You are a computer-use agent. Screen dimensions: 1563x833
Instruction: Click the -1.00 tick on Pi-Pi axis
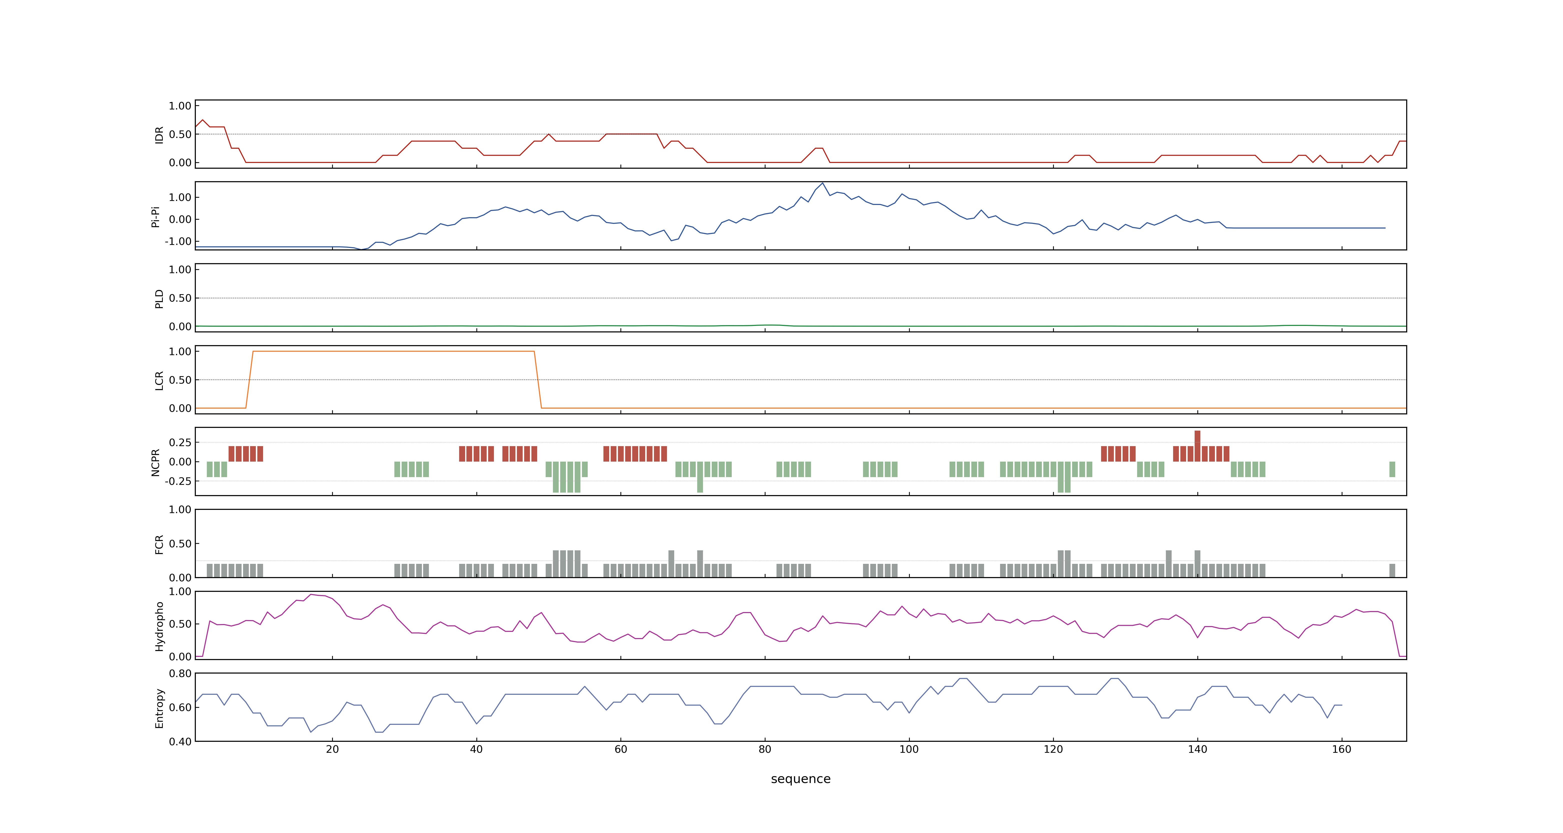coord(178,241)
